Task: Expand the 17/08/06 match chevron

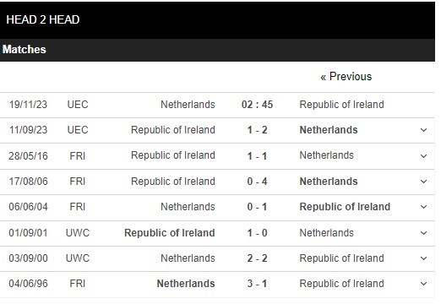Action: tap(423, 182)
